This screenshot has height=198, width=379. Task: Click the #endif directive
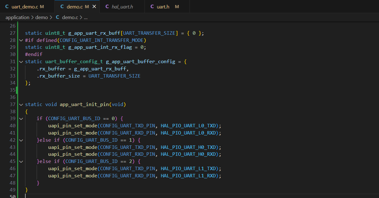34,54
